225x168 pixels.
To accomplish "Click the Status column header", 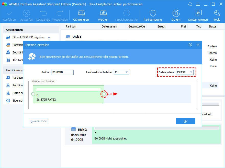I will pos(212,26).
